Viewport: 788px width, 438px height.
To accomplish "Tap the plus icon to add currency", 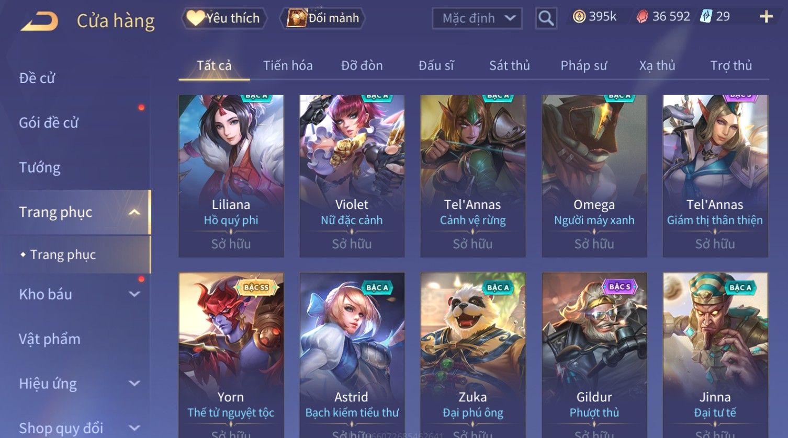I will (766, 17).
